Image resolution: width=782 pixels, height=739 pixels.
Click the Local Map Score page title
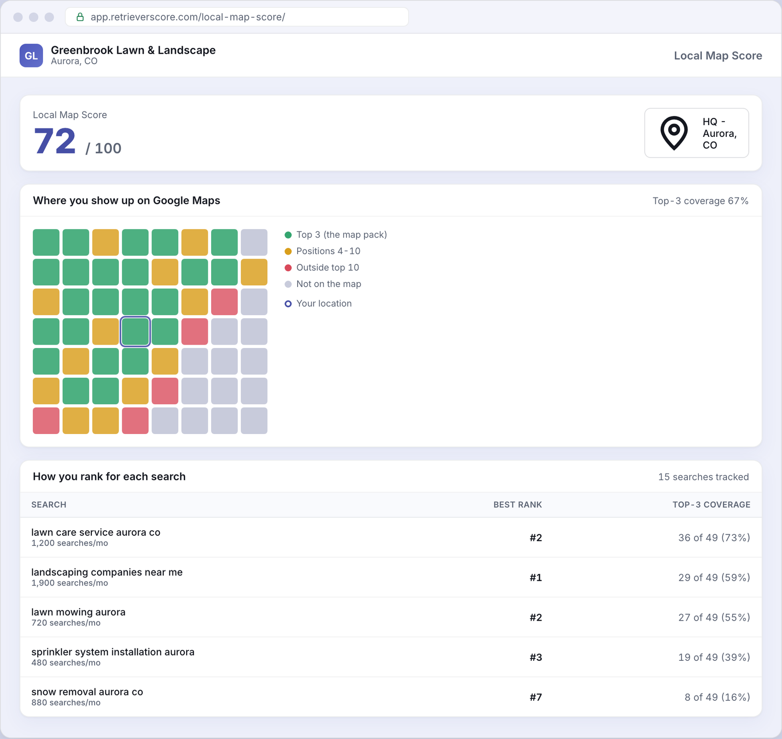click(718, 56)
